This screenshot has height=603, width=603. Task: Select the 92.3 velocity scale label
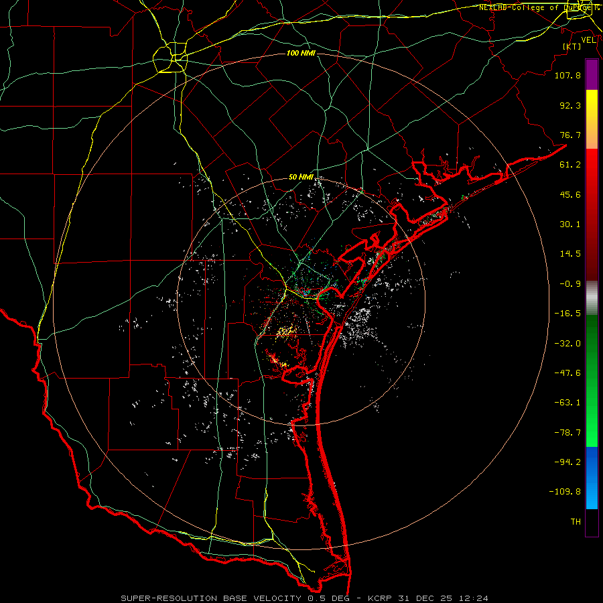pos(570,105)
